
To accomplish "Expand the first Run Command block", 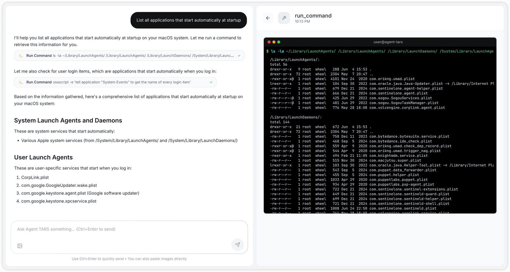I will [x=129, y=56].
